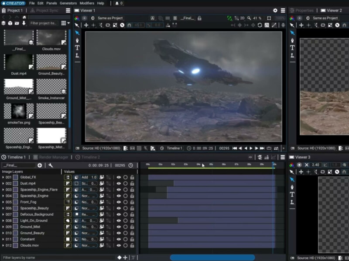
Task: Open the Viewer 1 Same as Project dropdown
Action: coord(110,18)
